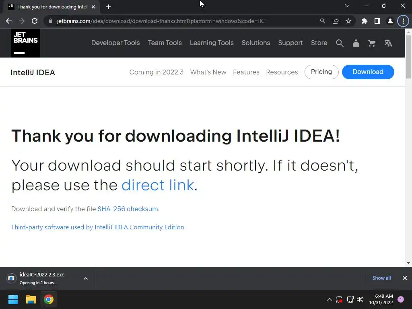Open the site search magnifier icon
412x309 pixels.
(340, 43)
